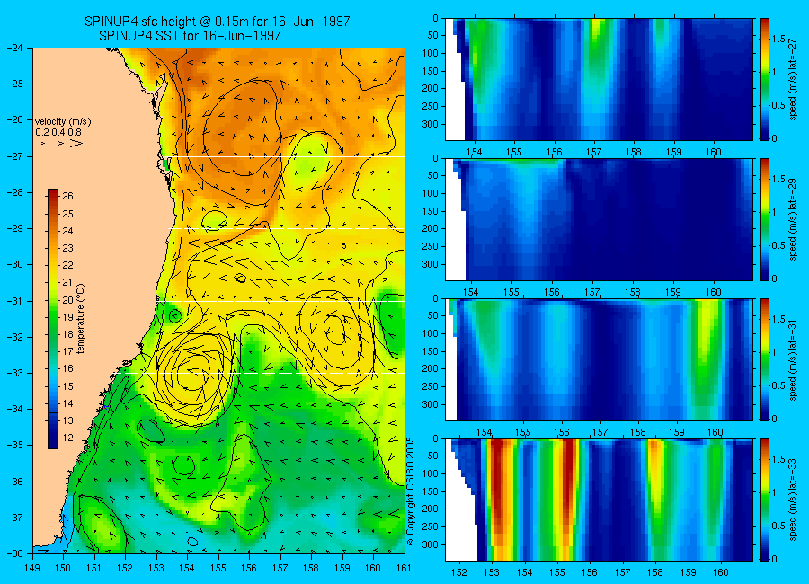Image resolution: width=809 pixels, height=584 pixels.
Task: Click the lat=-29 speed section plot
Action: coord(599,219)
